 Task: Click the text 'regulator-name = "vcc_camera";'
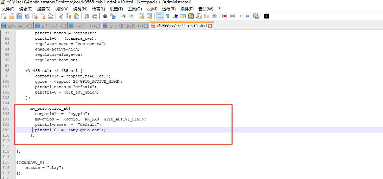coord(71,44)
